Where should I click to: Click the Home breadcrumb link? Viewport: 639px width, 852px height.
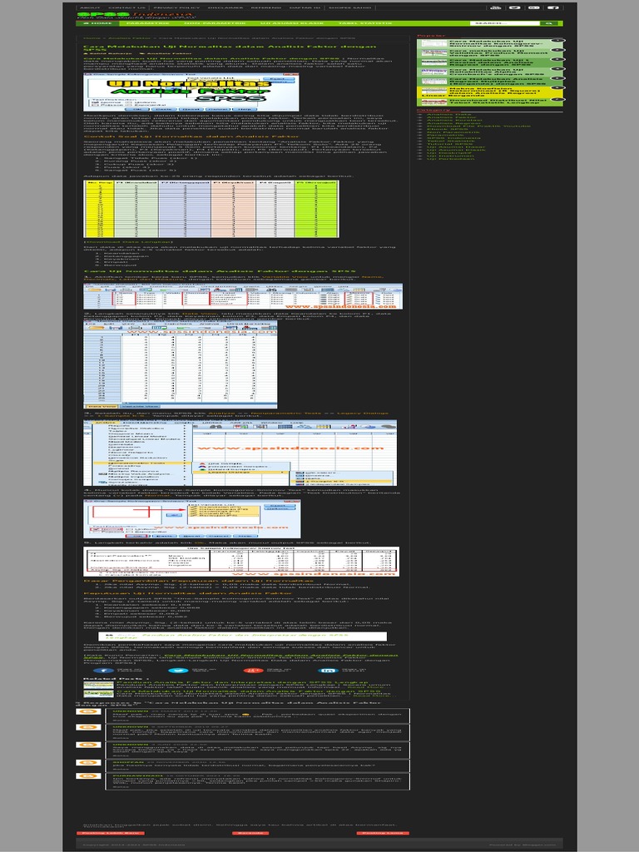(92, 38)
